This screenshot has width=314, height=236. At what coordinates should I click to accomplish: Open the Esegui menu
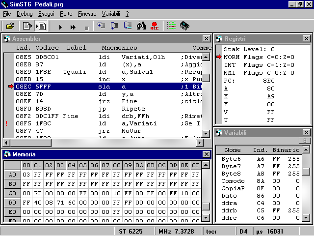pyautogui.click(x=46, y=14)
